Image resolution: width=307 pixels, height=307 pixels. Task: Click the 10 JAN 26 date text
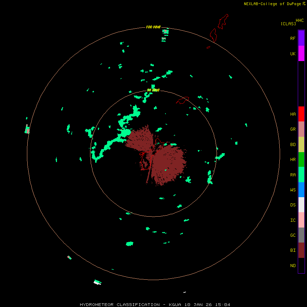(198, 305)
